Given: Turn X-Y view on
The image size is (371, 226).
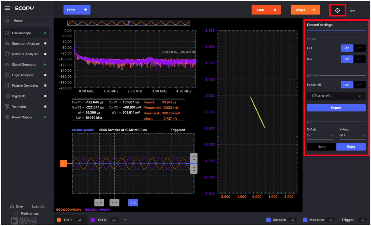Looking at the screenshot, I should coord(347,59).
